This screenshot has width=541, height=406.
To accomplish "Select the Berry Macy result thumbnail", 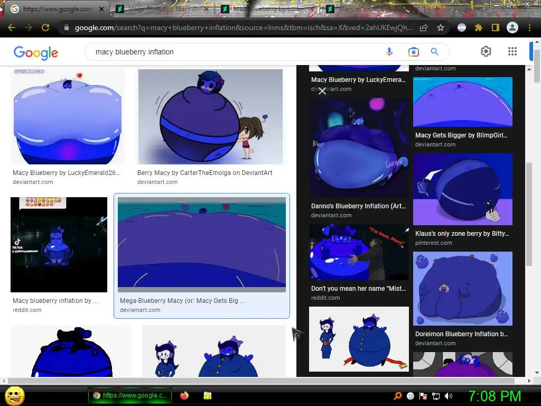I will (210, 117).
